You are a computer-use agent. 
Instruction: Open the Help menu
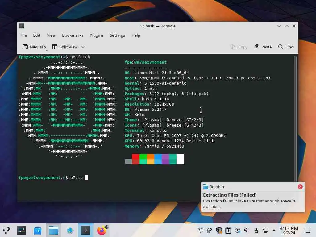(136, 35)
